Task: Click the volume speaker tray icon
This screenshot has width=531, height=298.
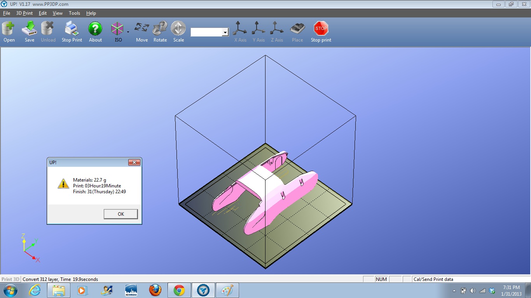Action: pos(473,291)
